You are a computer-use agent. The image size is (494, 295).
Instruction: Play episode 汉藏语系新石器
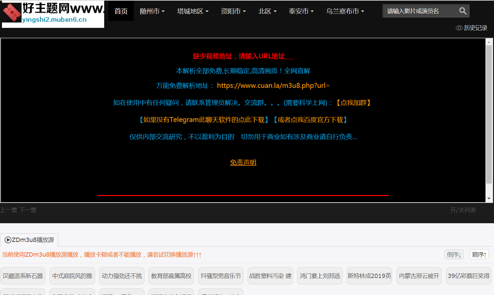[23, 276]
